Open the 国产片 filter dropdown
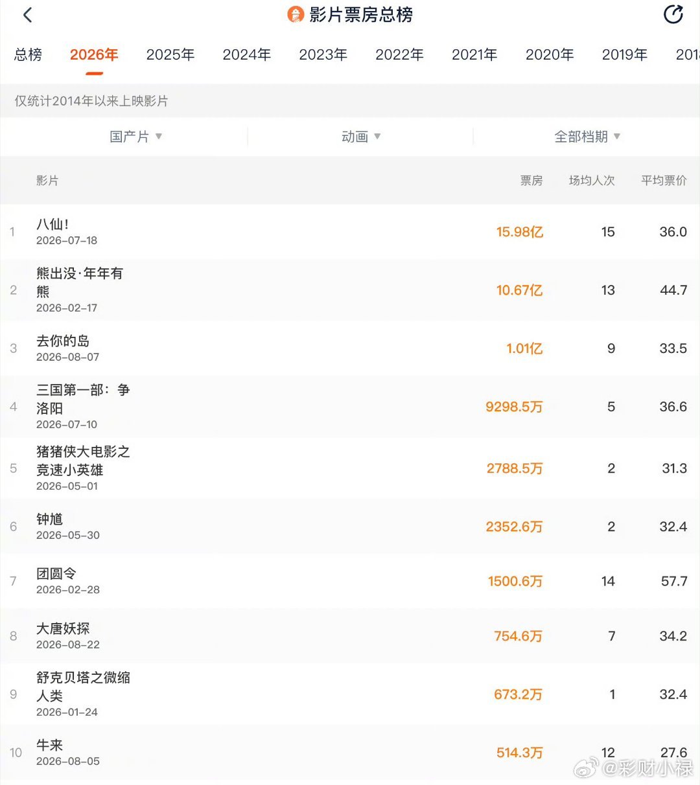 pos(136,137)
